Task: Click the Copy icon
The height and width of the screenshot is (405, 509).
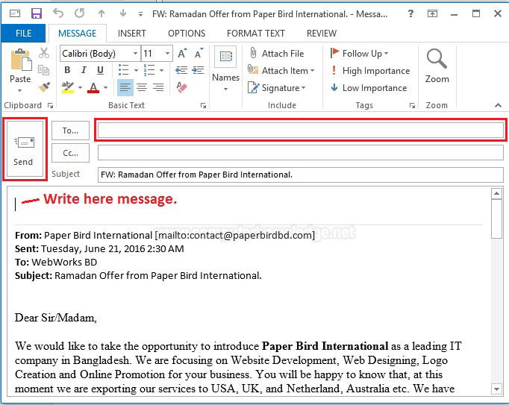Action: pyautogui.click(x=44, y=70)
